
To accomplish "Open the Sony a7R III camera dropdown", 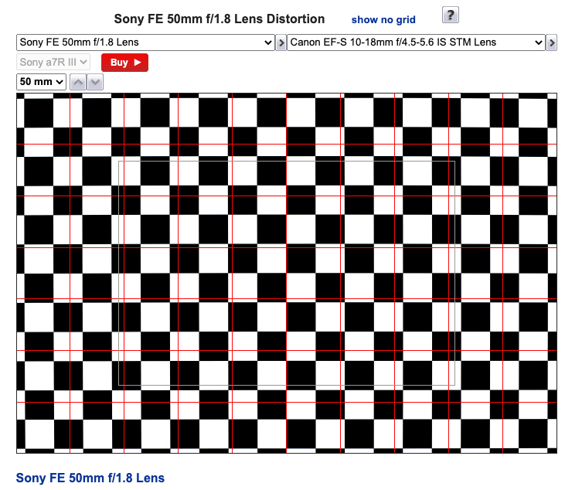I will 53,63.
